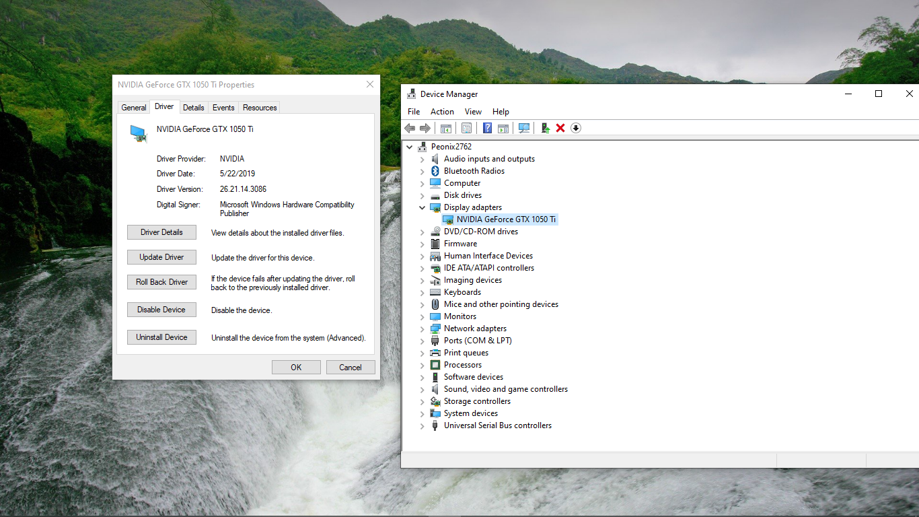The height and width of the screenshot is (517, 919).
Task: Click the Forward arrow in Device Manager toolbar
Action: tap(425, 128)
